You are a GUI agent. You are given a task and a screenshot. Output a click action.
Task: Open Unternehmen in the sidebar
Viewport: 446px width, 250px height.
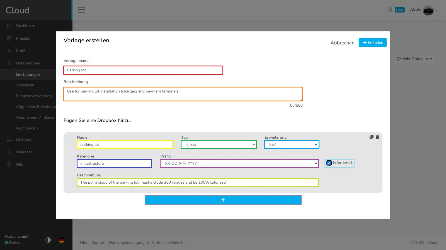coord(28,63)
